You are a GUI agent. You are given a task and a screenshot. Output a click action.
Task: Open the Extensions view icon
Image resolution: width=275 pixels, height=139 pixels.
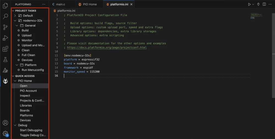point(5,49)
